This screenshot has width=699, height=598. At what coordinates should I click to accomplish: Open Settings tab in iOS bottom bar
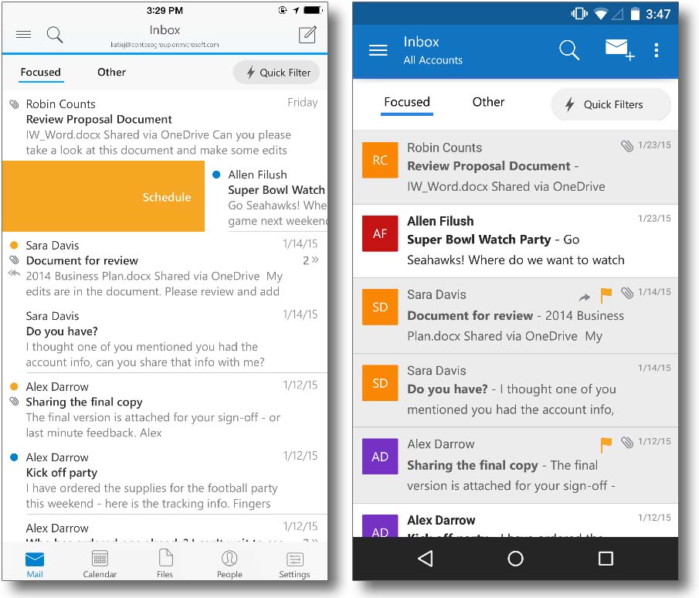point(294,564)
